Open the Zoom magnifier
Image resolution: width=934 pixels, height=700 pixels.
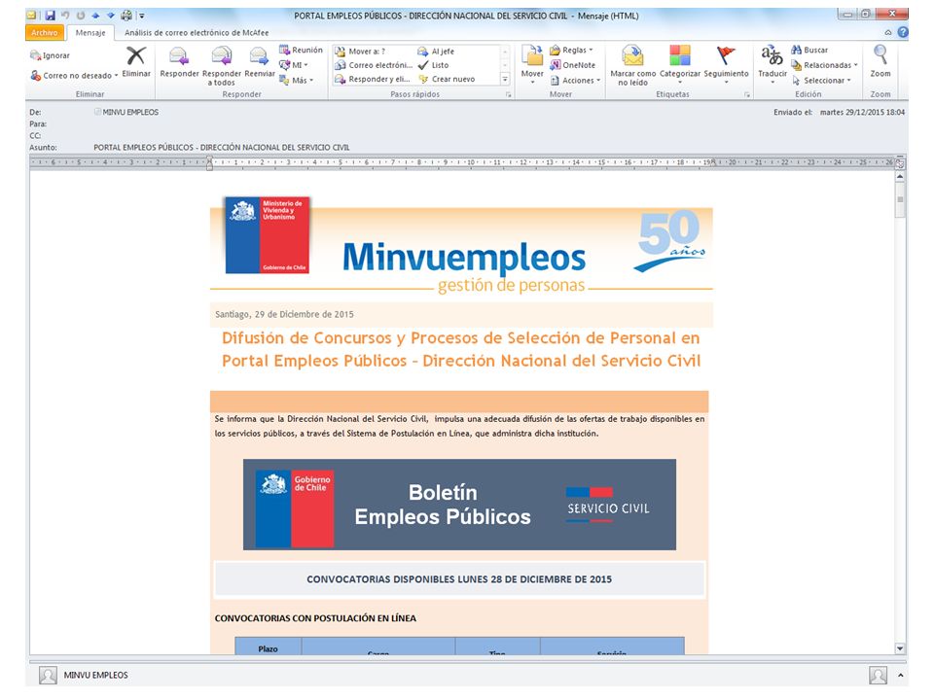880,62
